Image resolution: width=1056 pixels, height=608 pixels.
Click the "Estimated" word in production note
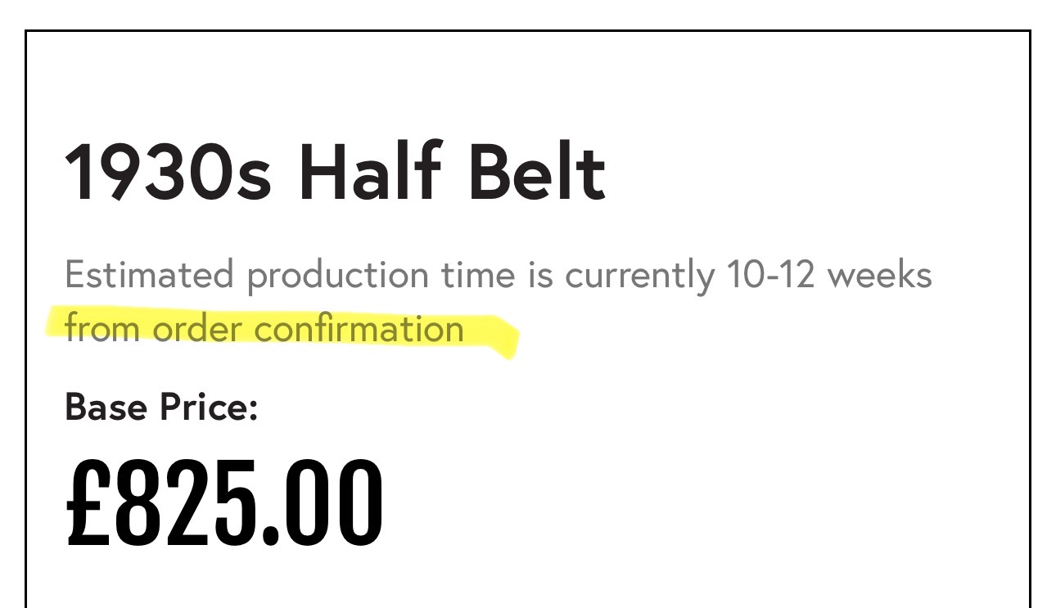click(149, 275)
